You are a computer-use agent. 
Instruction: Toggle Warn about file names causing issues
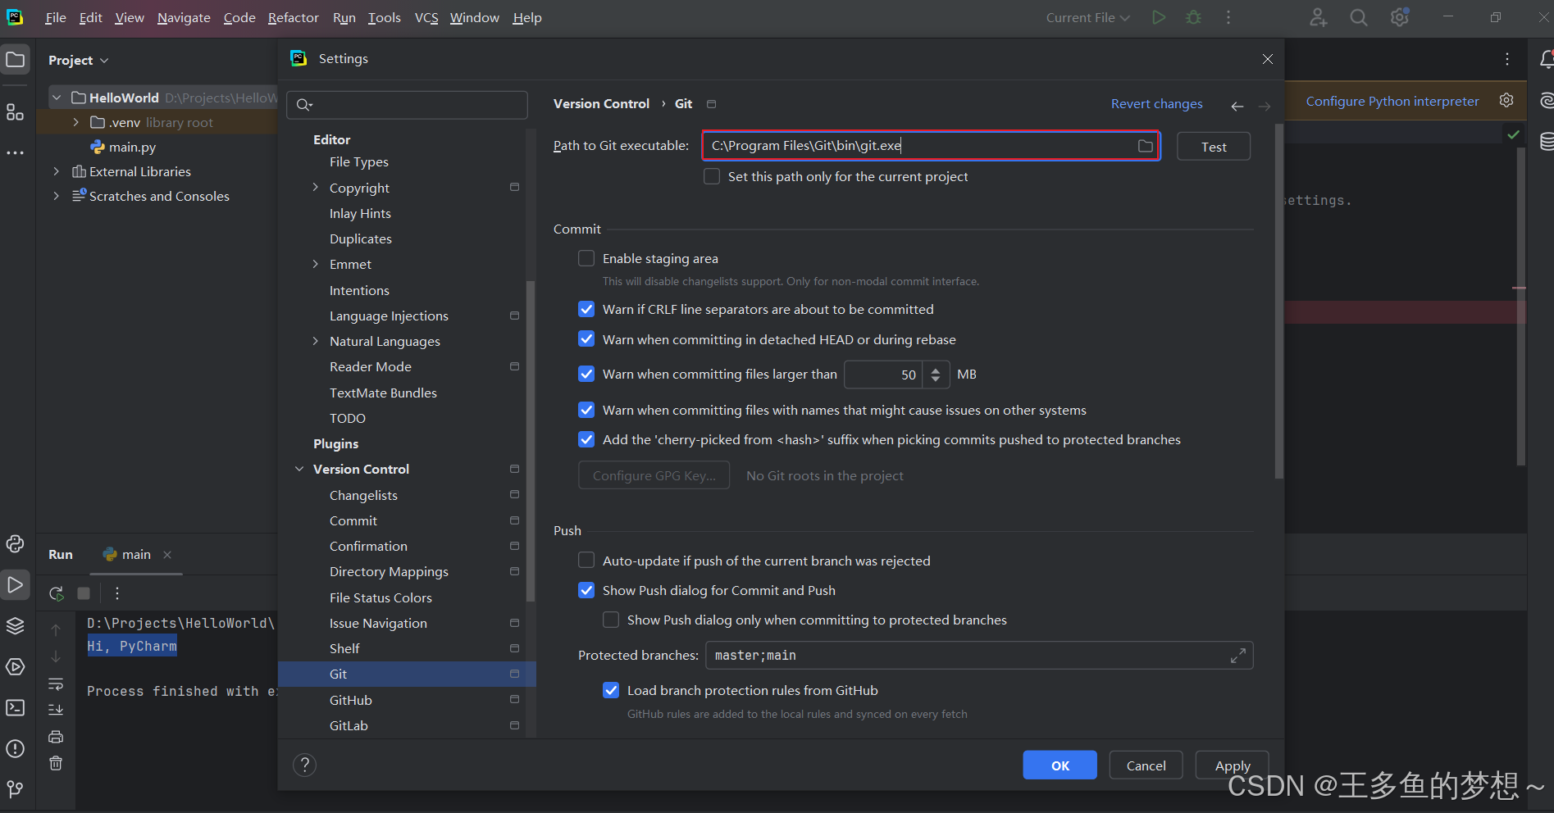(586, 410)
